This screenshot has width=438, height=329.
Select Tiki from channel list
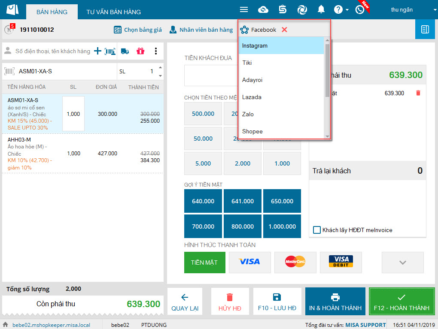pos(281,63)
